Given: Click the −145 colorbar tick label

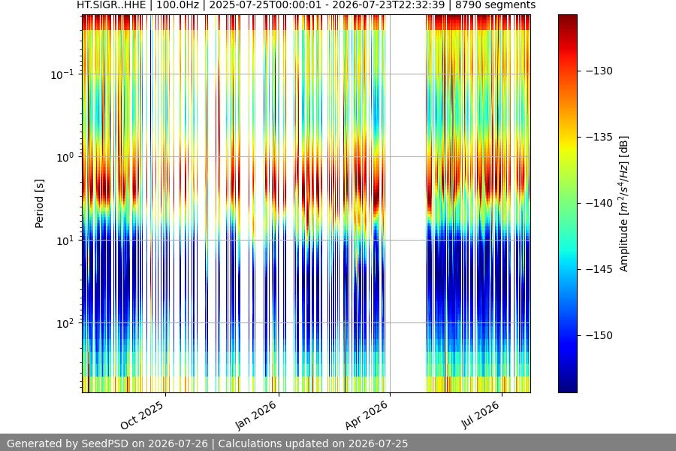Looking at the screenshot, I should [599, 269].
